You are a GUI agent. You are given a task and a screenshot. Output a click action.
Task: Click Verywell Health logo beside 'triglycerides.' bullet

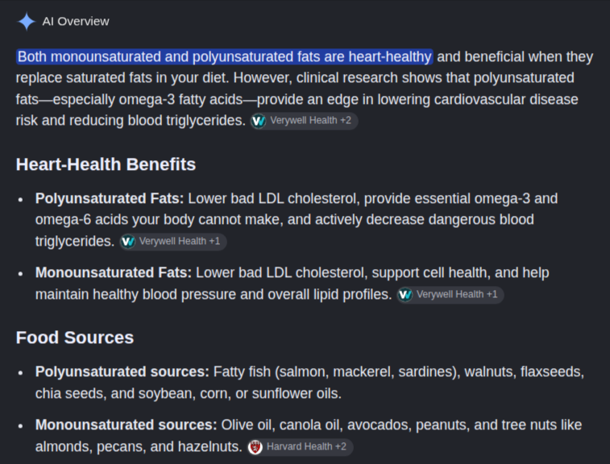(x=127, y=242)
